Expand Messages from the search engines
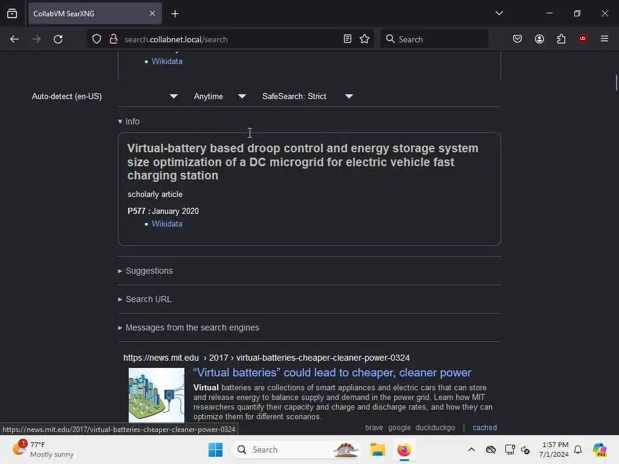The height and width of the screenshot is (464, 619). (x=189, y=327)
